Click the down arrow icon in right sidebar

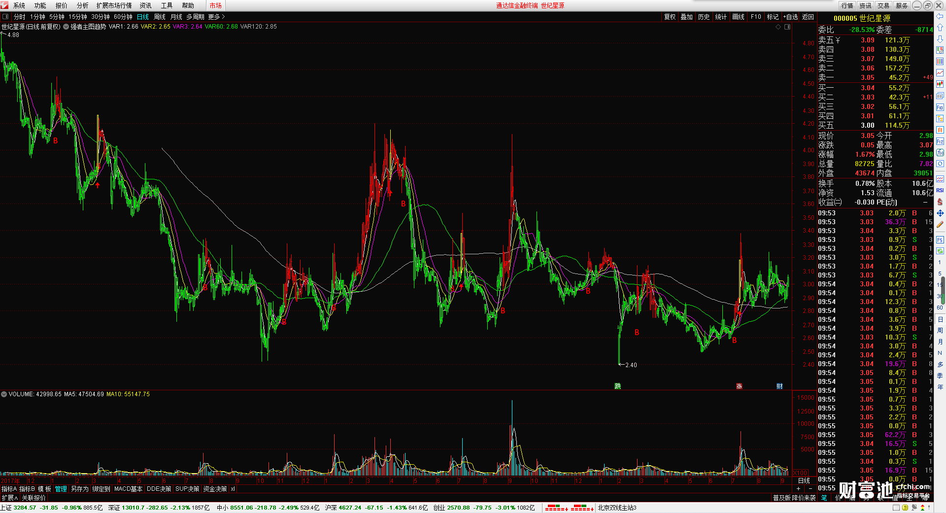coord(940,39)
